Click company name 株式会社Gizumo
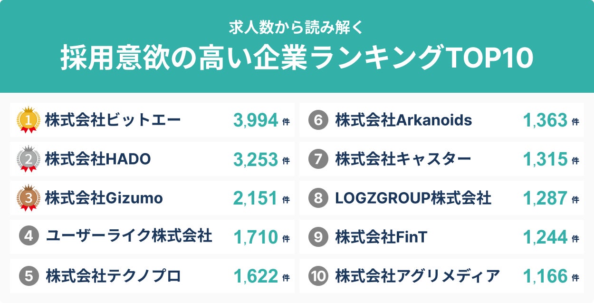This screenshot has width=594, height=303. [104, 198]
